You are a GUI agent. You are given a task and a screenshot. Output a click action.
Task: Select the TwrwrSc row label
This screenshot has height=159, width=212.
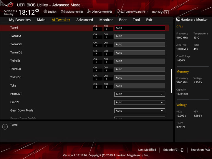point(16,36)
